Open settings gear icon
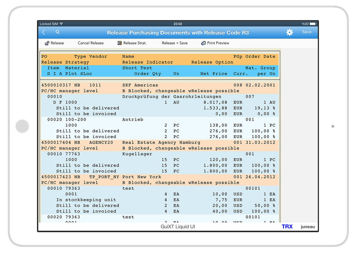This screenshot has width=358, height=255. pyautogui.click(x=289, y=32)
